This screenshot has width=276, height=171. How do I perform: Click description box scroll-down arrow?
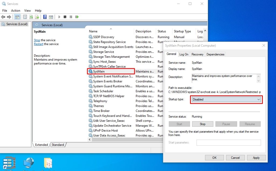[x=258, y=81]
